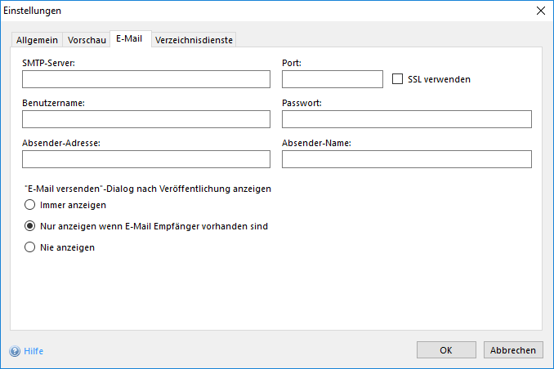The image size is (554, 369).
Task: Open the Vorschau tab
Action: (x=87, y=40)
